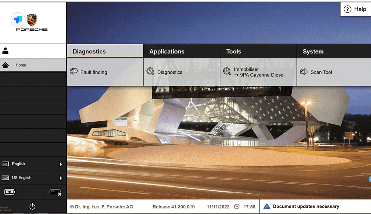371x214 pixels.
Task: Expand the English language selector arrow
Action: [x=61, y=164]
